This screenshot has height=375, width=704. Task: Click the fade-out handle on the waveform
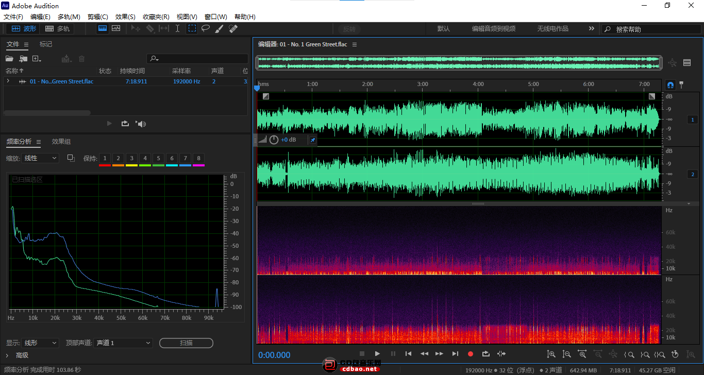[652, 96]
